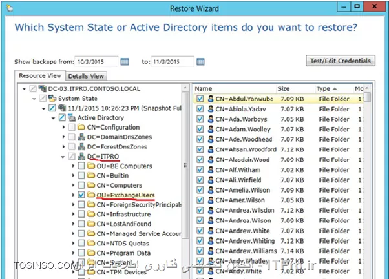Image resolution: width=389 pixels, height=279 pixels.
Task: Click the snapshot backup set icon 11/1/2015
Action: click(x=62, y=108)
